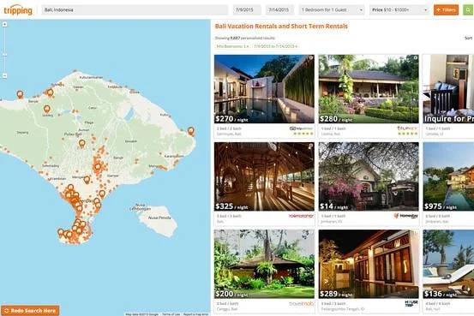Click the favorite icon on the $270 listing

tap(311, 57)
